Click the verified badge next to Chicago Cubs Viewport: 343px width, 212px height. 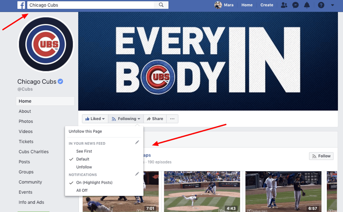tap(60, 81)
